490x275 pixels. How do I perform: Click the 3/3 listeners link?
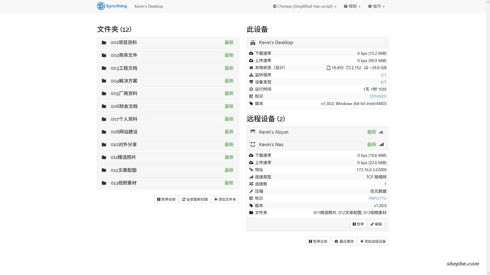tap(383, 75)
